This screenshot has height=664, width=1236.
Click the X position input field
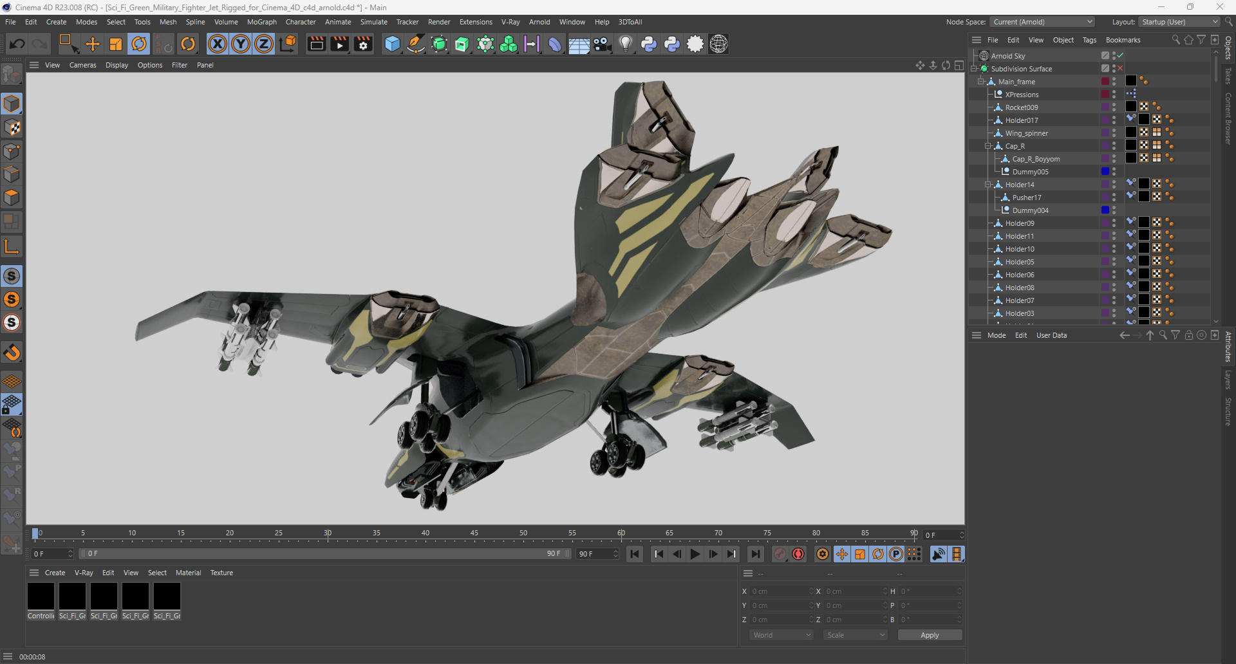[781, 591]
